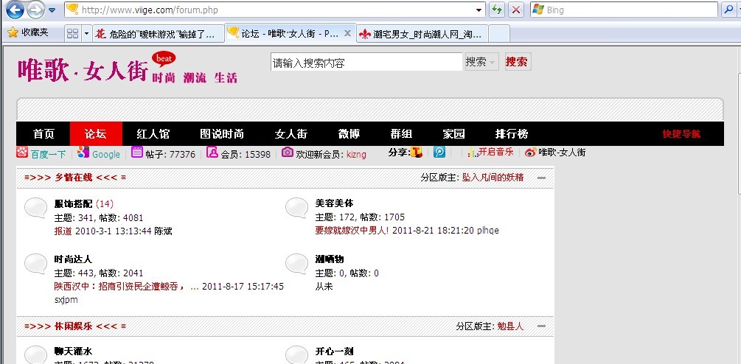741x364 pixels.
Task: Open the Google text link
Action: coord(106,154)
